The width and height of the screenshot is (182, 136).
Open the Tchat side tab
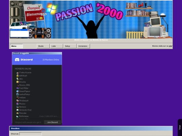pyautogui.click(x=180, y=128)
